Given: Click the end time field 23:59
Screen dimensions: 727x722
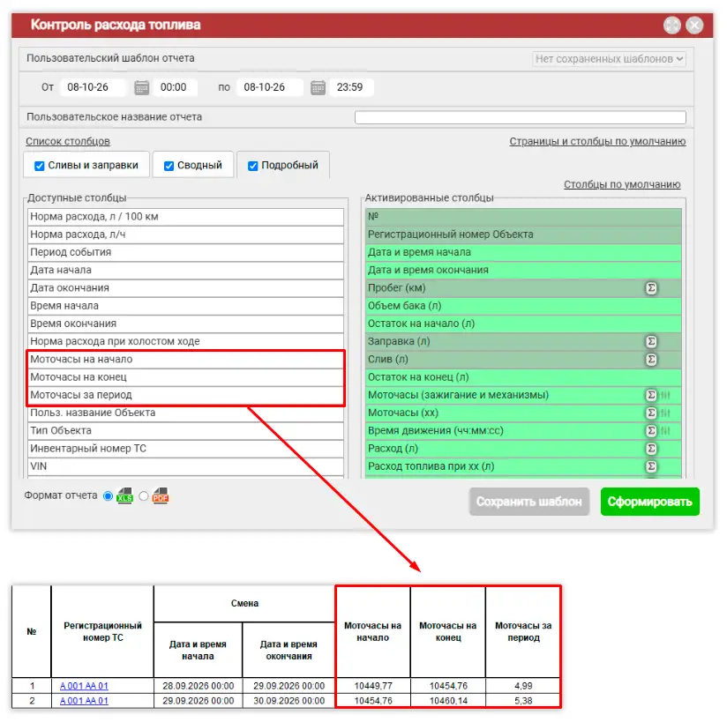Looking at the screenshot, I should click(352, 87).
